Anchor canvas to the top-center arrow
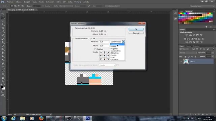The height and width of the screenshot is (121, 216). point(104,52)
